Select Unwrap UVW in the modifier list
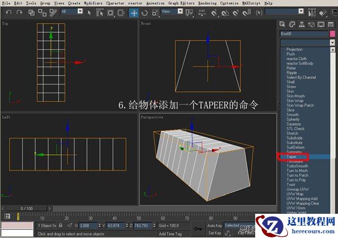 tap(297, 189)
